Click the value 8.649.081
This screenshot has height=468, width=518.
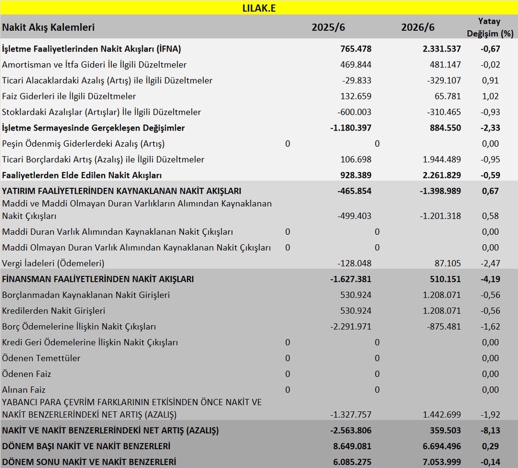pos(352,447)
